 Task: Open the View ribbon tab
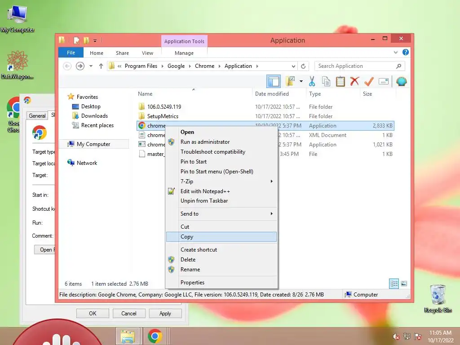tap(147, 53)
